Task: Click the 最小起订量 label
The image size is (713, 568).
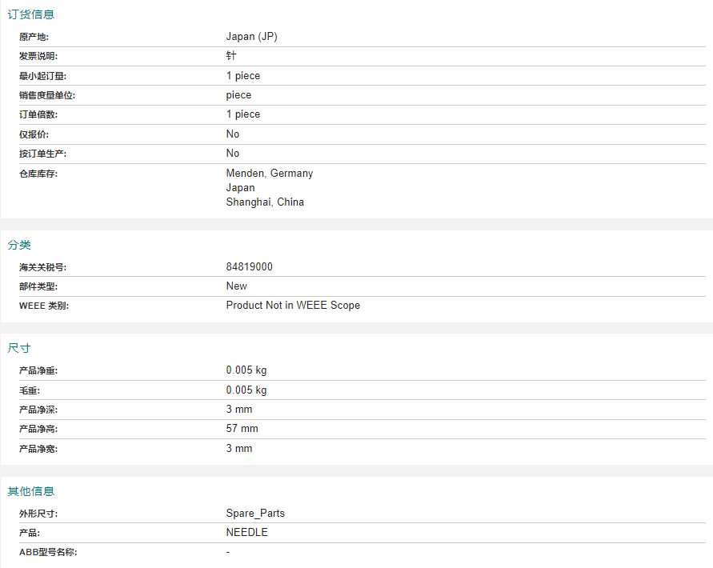Action: click(42, 76)
